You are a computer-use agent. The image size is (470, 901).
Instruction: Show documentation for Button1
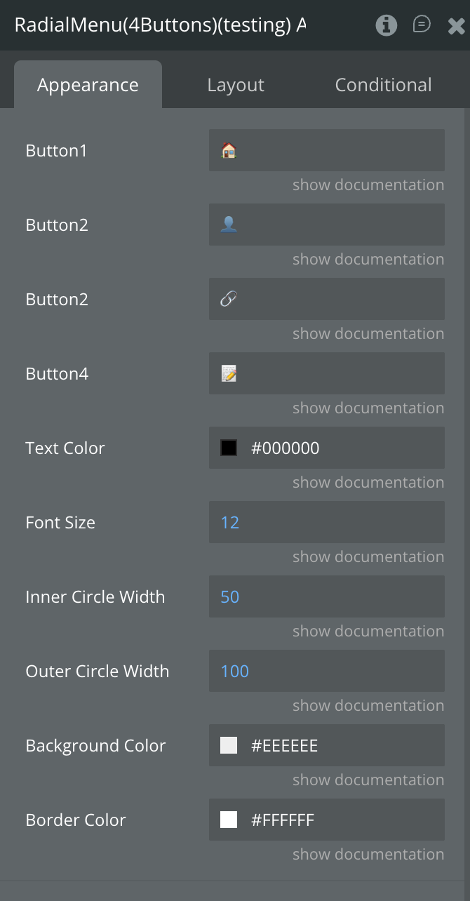pos(368,185)
